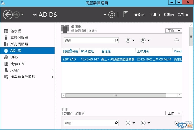This screenshot has width=194, height=130.
Task: Select the S2012AD server row
Action: tap(122, 59)
